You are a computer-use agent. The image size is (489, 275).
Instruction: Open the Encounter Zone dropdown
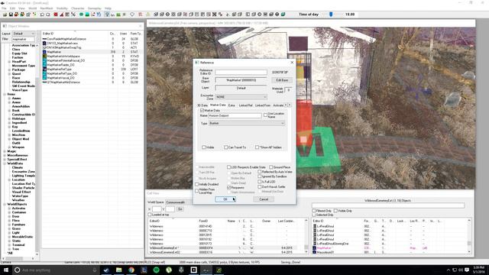[x=241, y=97]
